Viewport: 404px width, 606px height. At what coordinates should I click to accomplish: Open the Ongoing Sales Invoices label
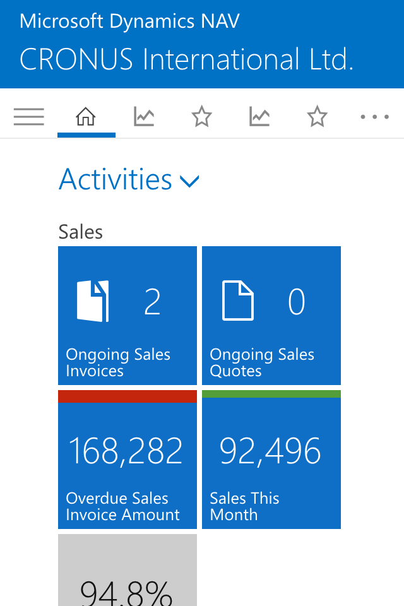click(x=118, y=362)
